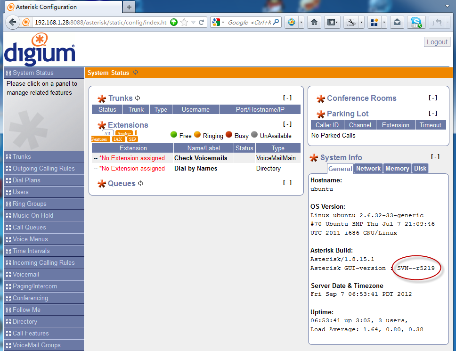456x351 pixels.
Task: Click the "Dial by Names" extension row
Action: [x=196, y=168]
